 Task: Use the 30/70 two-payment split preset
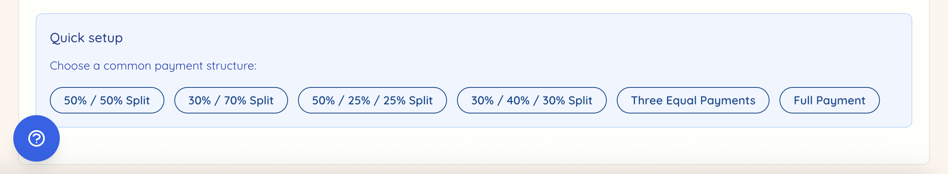[x=231, y=100]
